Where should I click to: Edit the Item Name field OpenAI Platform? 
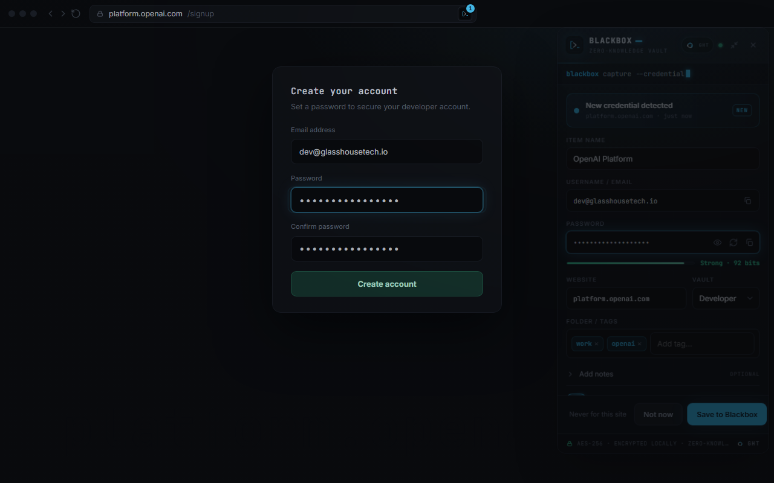663,159
